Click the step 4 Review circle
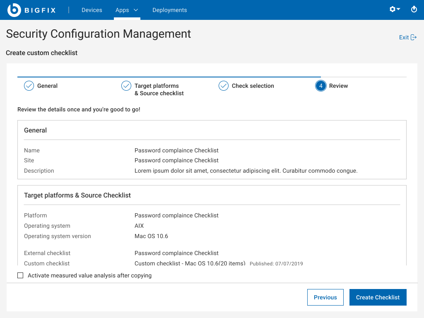The height and width of the screenshot is (318, 424). click(321, 86)
